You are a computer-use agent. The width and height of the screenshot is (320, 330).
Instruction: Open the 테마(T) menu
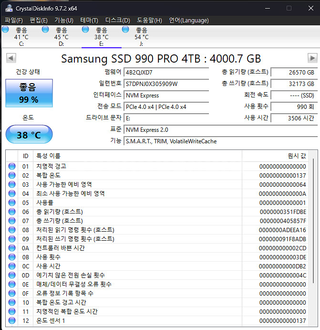coord(89,20)
